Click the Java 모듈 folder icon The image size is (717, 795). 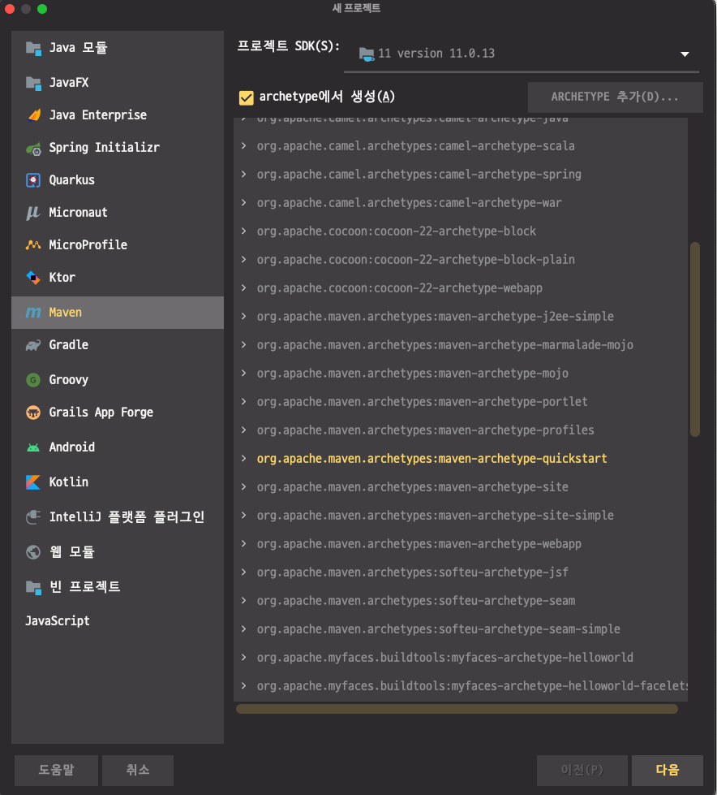[x=33, y=49]
